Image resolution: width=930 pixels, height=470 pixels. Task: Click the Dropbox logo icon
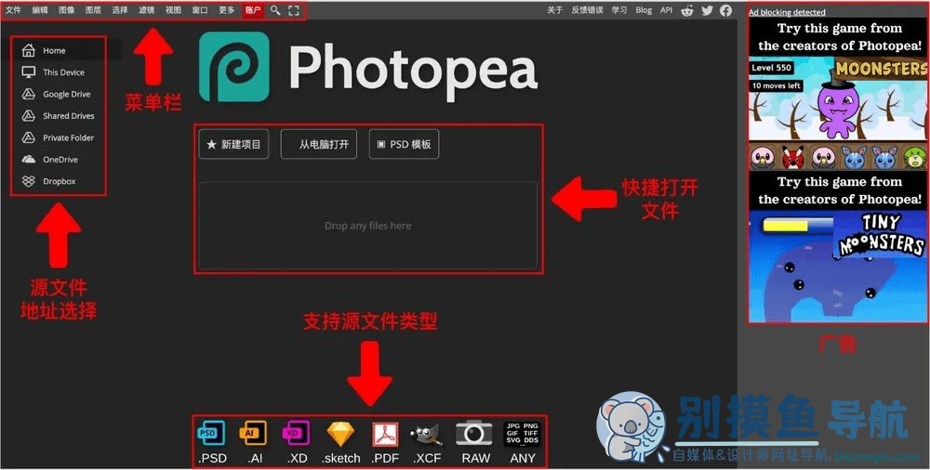tap(29, 181)
